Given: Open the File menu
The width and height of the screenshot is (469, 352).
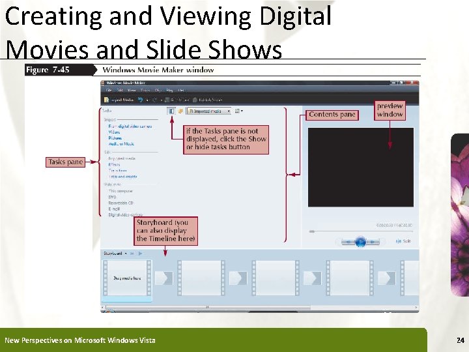Looking at the screenshot, I should pyautogui.click(x=109, y=90).
